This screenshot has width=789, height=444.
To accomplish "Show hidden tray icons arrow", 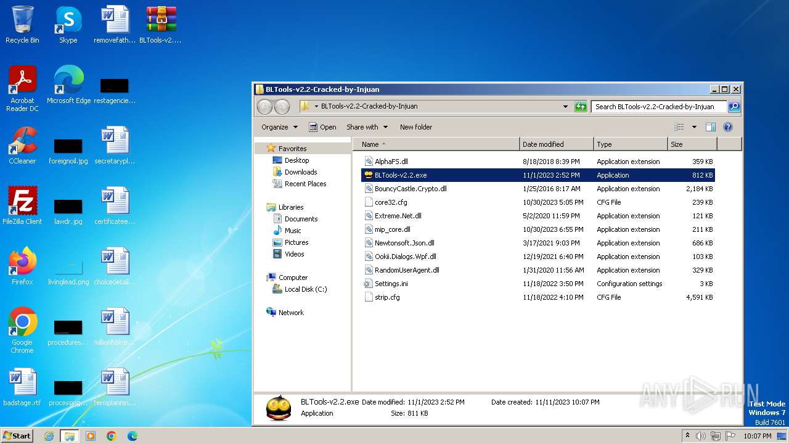I will point(687,436).
